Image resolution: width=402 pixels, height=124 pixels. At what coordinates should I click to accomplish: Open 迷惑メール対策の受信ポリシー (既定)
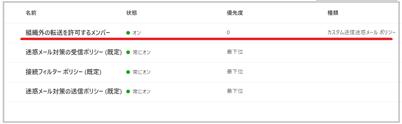click(x=74, y=52)
